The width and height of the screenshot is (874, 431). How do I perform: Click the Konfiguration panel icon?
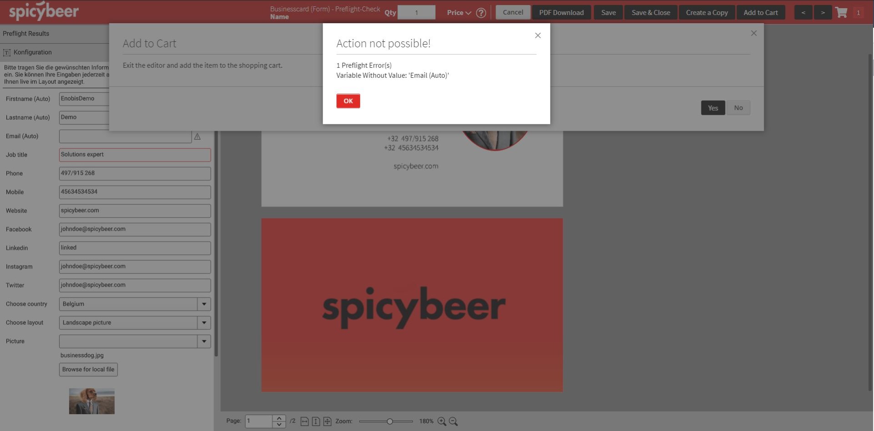tap(7, 52)
